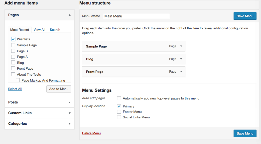Image resolution: width=261 pixels, height=144 pixels.
Task: Click the Menu Name text field
Action: [x=136, y=16]
